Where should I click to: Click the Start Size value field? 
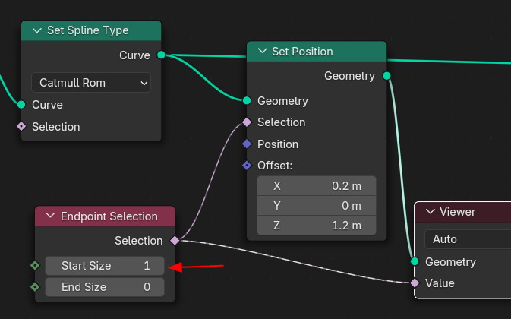105,266
